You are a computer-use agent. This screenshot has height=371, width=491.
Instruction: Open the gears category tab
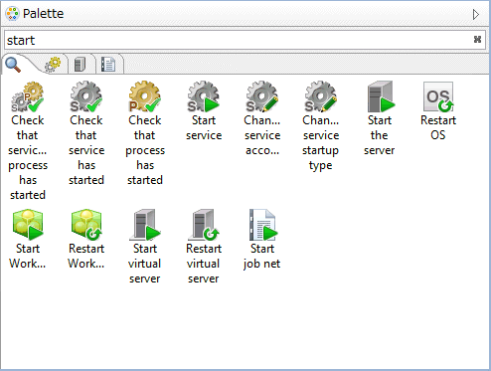point(53,65)
